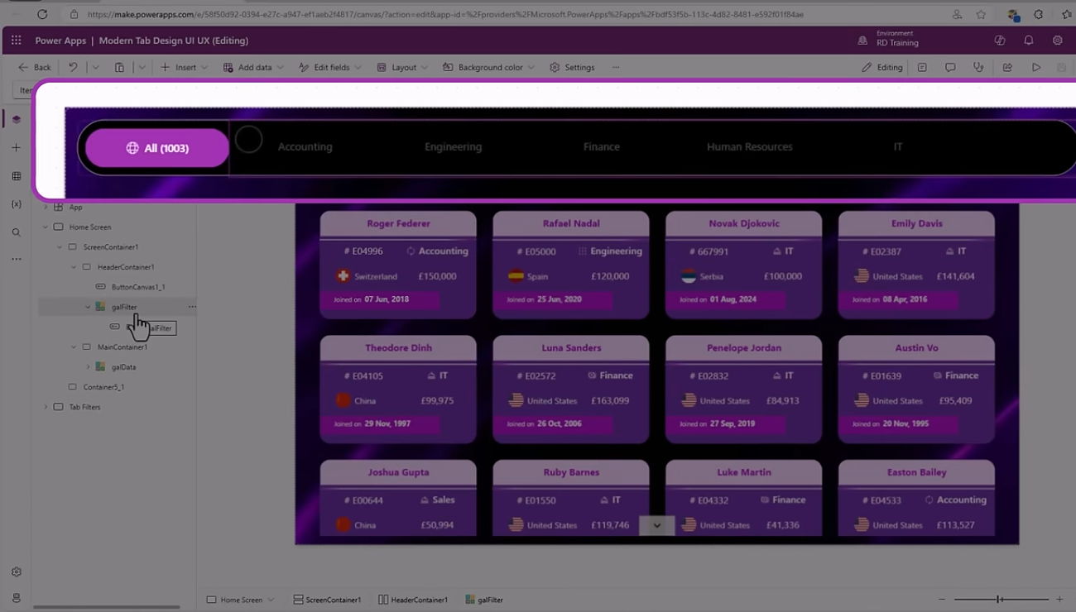Click the Search magnifier in left sidebar

(x=16, y=232)
